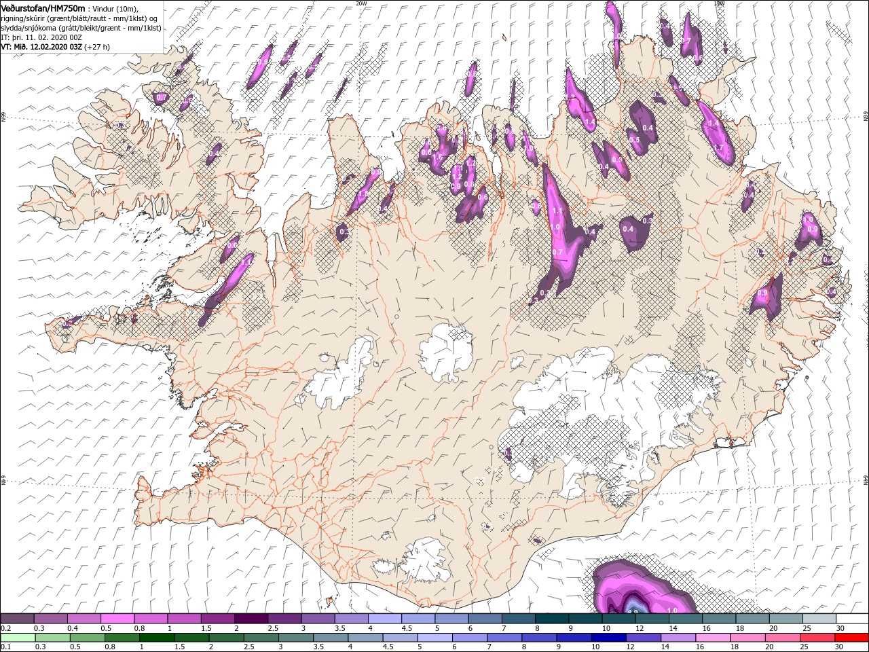869x652 pixels.
Task: Select the rain-scale 5 pale lavender swatch
Action: pos(434,637)
